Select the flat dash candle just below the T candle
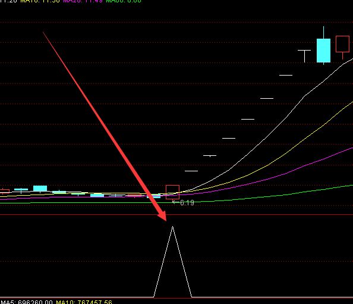Image resolution: width=353 pixels, height=304 pixels. [x=286, y=75]
